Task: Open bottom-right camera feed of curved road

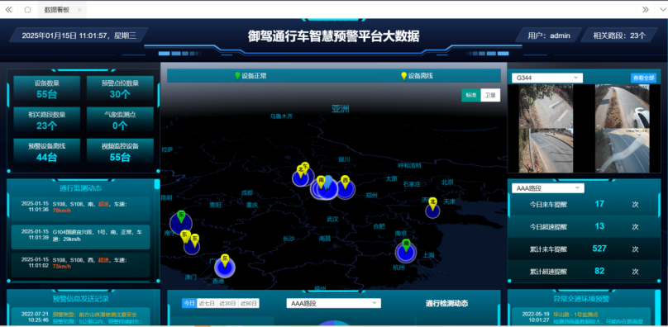Action: pyautogui.click(x=622, y=150)
